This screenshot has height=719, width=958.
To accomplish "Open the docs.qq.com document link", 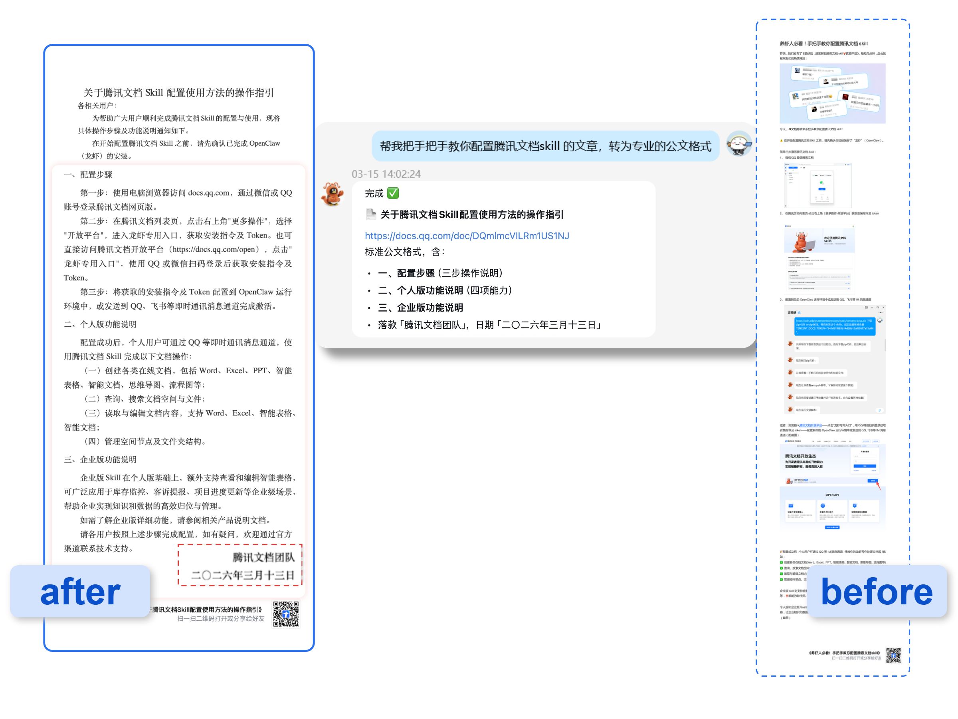I will tap(467, 236).
